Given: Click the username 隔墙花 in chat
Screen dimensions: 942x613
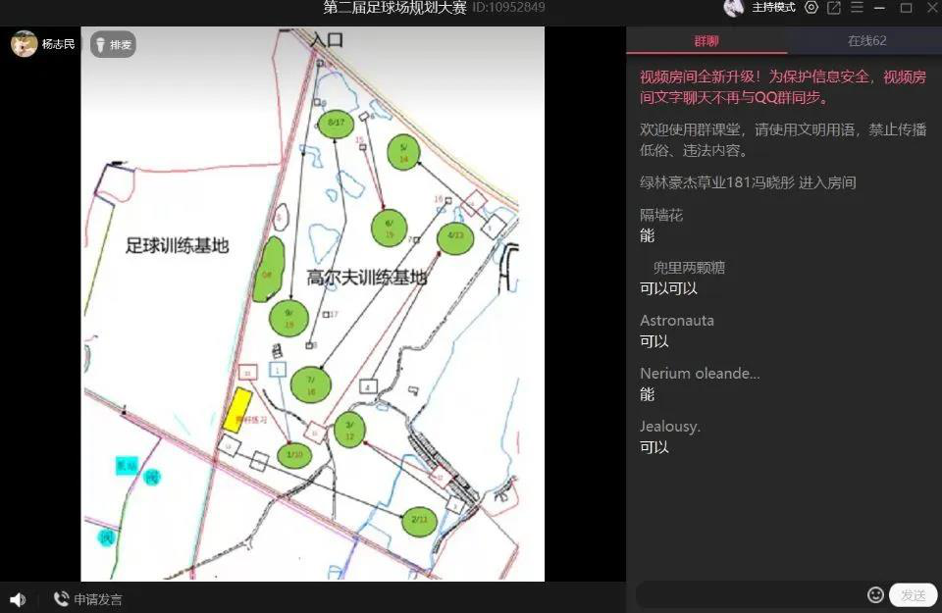Looking at the screenshot, I should (x=661, y=215).
